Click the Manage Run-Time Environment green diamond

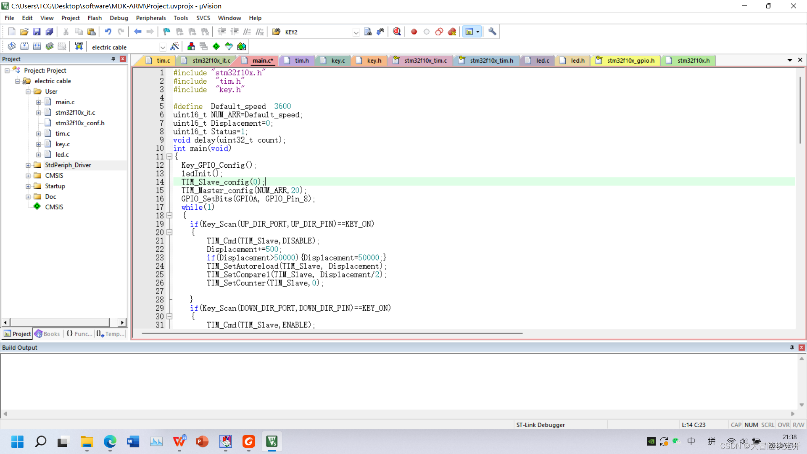point(216,46)
